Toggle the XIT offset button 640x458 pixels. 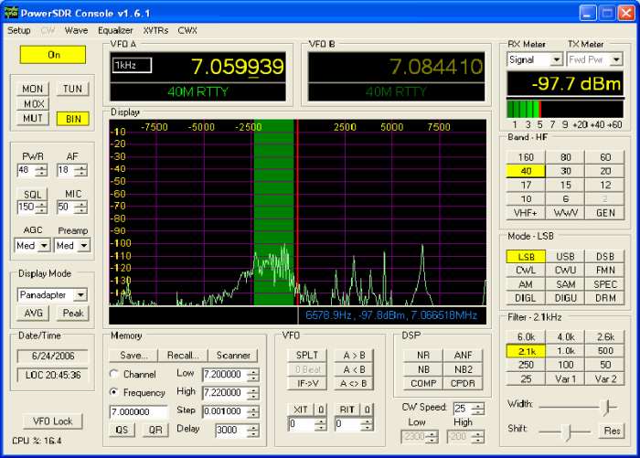(x=301, y=409)
